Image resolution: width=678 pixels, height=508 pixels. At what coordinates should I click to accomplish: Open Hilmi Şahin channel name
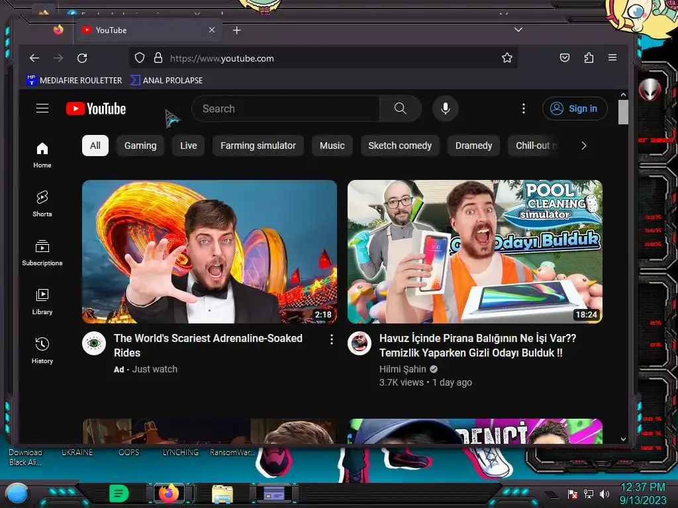point(403,369)
